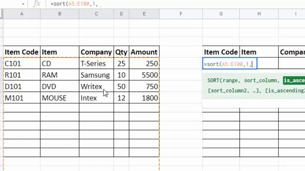Screen dimensions: 305x171
Task: Select cell containing MOUSE
Action: click(x=60, y=98)
